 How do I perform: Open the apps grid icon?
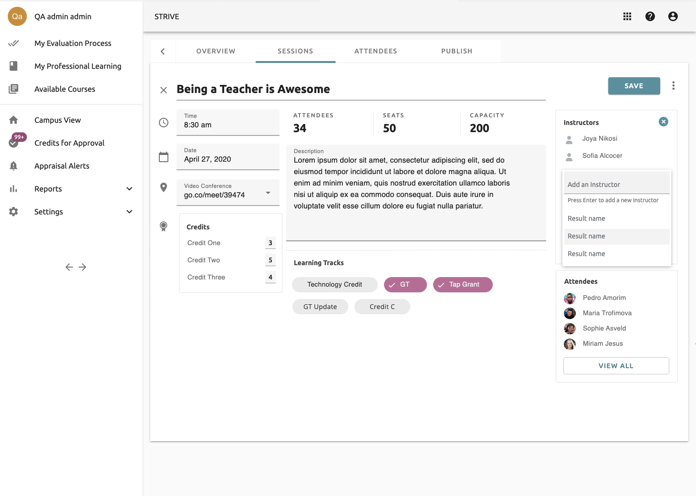[x=627, y=17]
